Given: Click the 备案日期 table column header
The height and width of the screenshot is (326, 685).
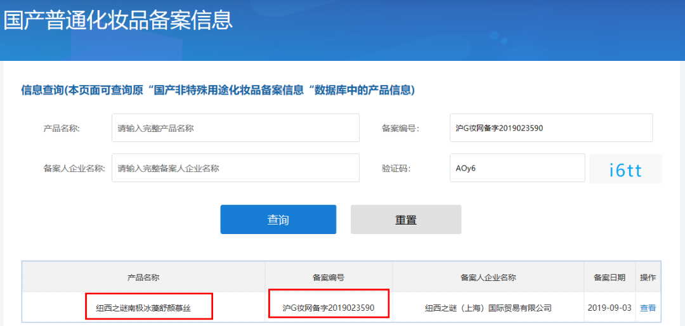Looking at the screenshot, I should [609, 277].
